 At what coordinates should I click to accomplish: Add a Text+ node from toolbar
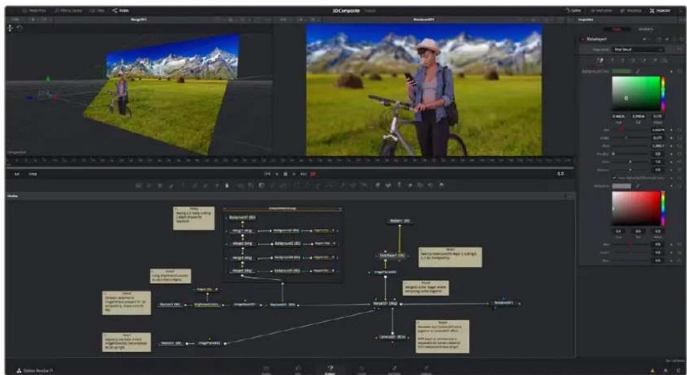point(160,185)
